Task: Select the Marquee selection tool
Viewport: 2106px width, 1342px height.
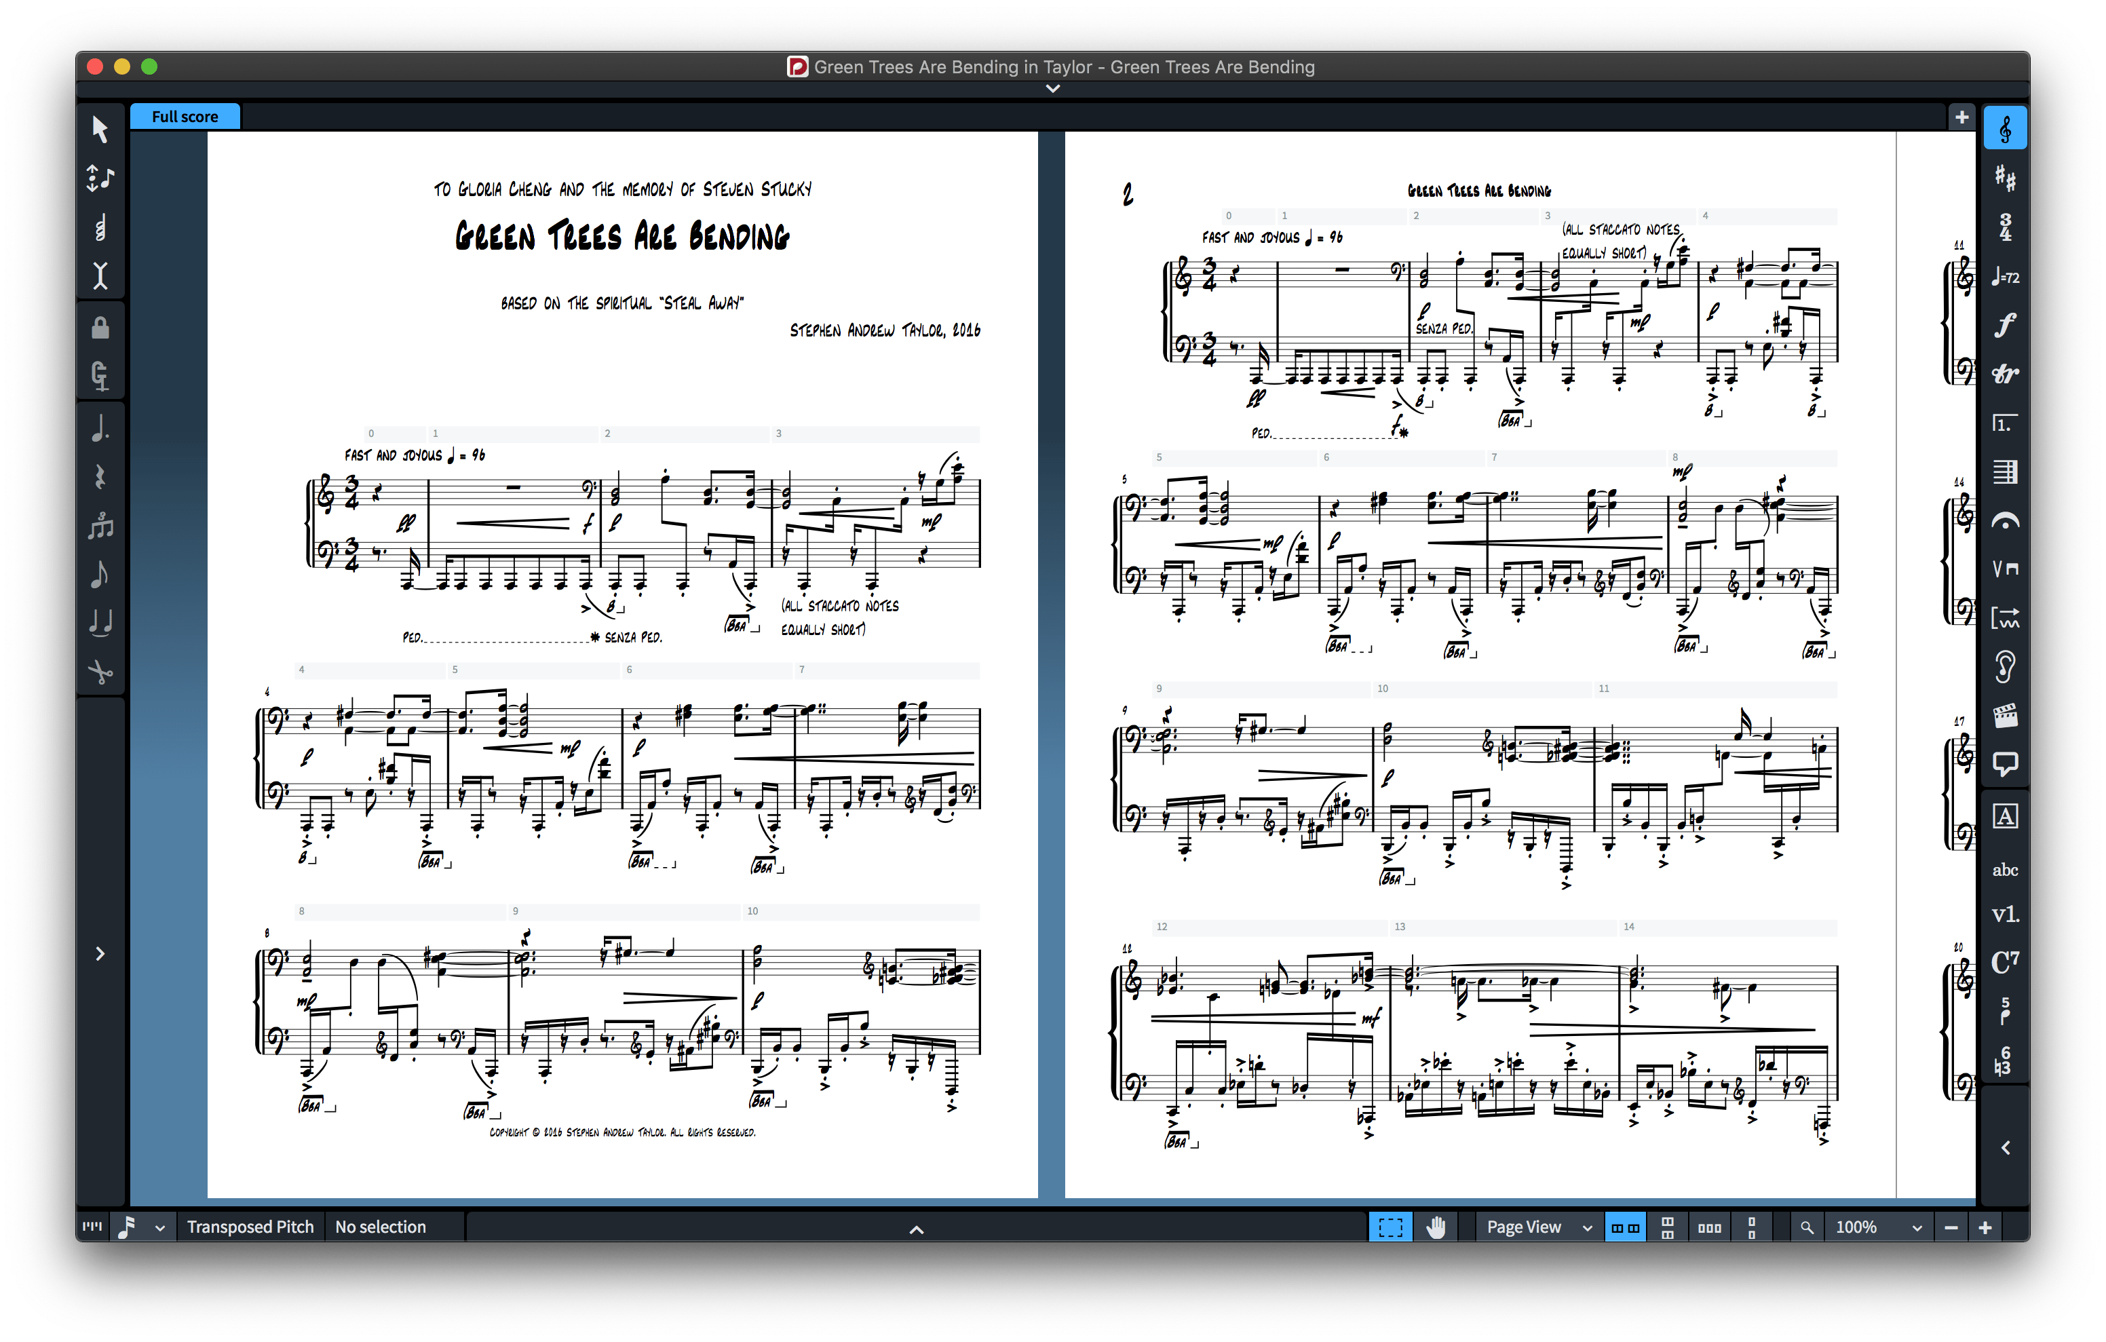Action: click(x=1390, y=1227)
